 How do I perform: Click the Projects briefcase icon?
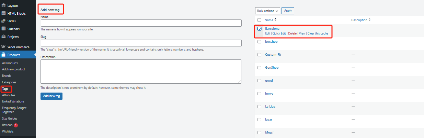tap(3, 37)
